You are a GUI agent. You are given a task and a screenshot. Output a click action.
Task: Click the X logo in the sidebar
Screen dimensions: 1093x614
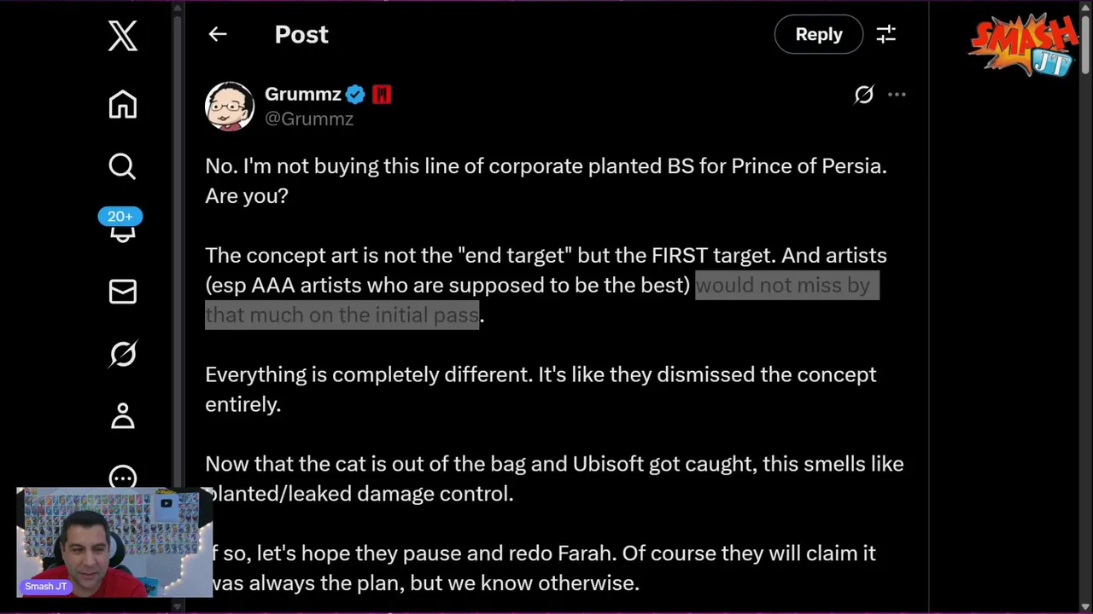[x=123, y=37]
